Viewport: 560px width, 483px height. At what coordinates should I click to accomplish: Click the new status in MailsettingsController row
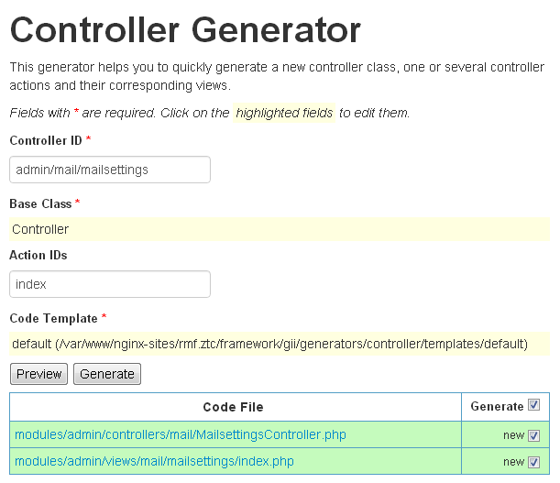pos(513,435)
